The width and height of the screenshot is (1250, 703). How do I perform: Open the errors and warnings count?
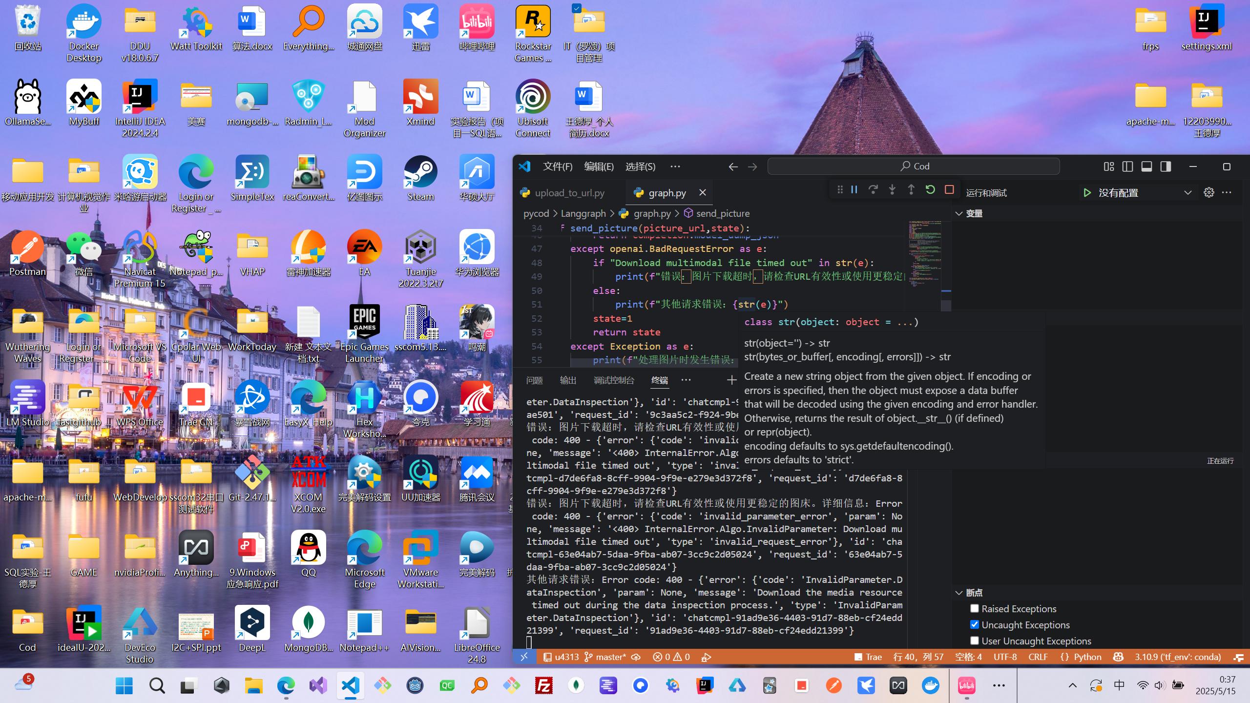pos(671,657)
